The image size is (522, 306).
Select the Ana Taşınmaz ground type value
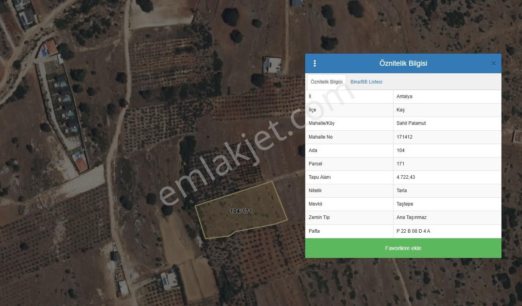(412, 217)
